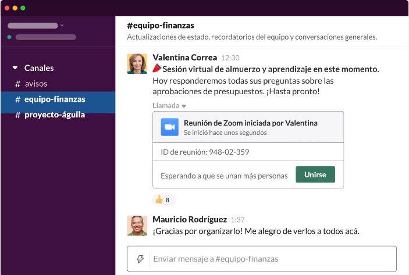409x275 pixels.
Task: Focus the Enviar mensaje input field
Action: [x=271, y=259]
